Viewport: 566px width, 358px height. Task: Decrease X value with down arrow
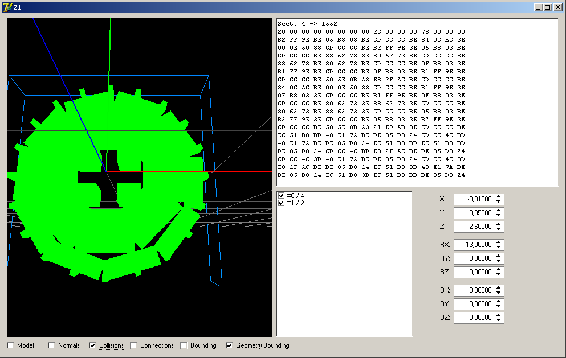(499, 201)
